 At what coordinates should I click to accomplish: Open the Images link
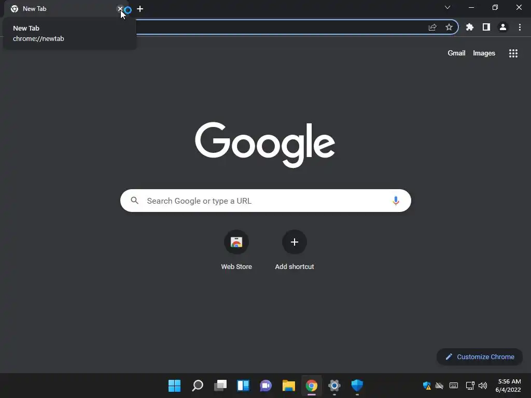pyautogui.click(x=484, y=53)
